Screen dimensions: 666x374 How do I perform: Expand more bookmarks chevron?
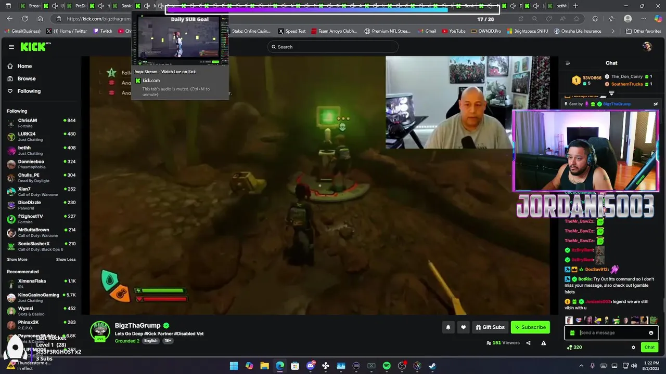[612, 31]
